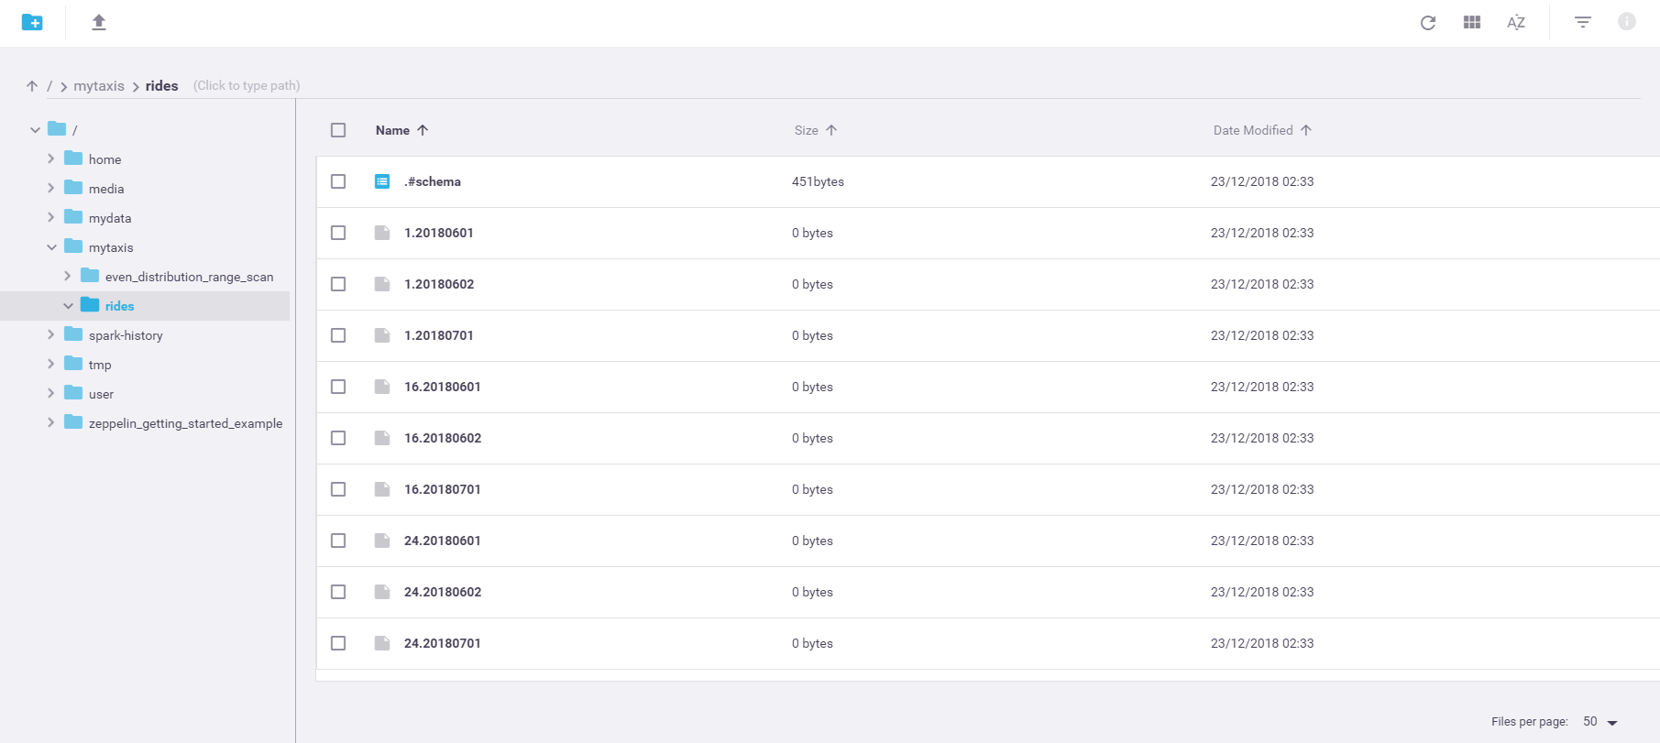Click the file icon for 24.20180602
The height and width of the screenshot is (743, 1660).
click(x=382, y=592)
